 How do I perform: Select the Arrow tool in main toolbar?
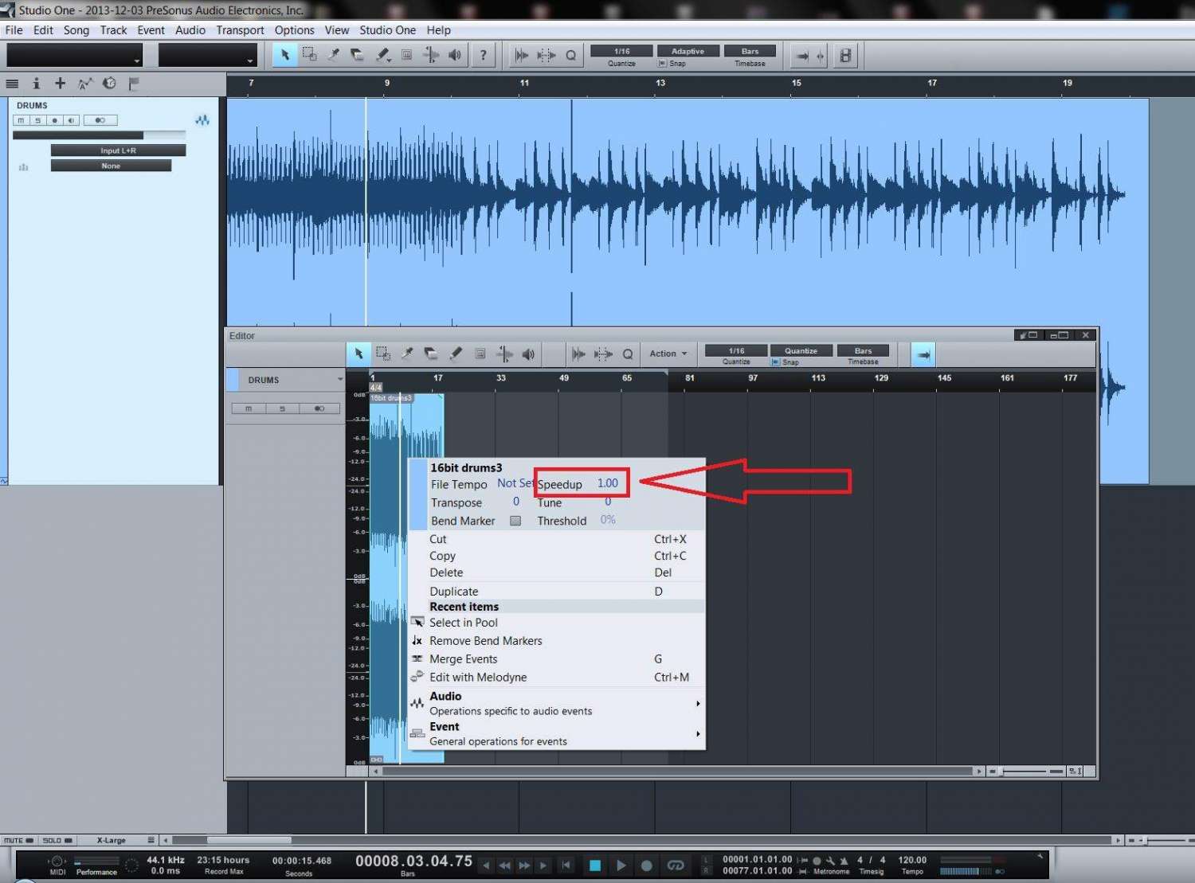(x=284, y=55)
